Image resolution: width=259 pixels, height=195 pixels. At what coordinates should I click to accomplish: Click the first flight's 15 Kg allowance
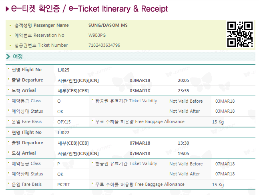218,122
